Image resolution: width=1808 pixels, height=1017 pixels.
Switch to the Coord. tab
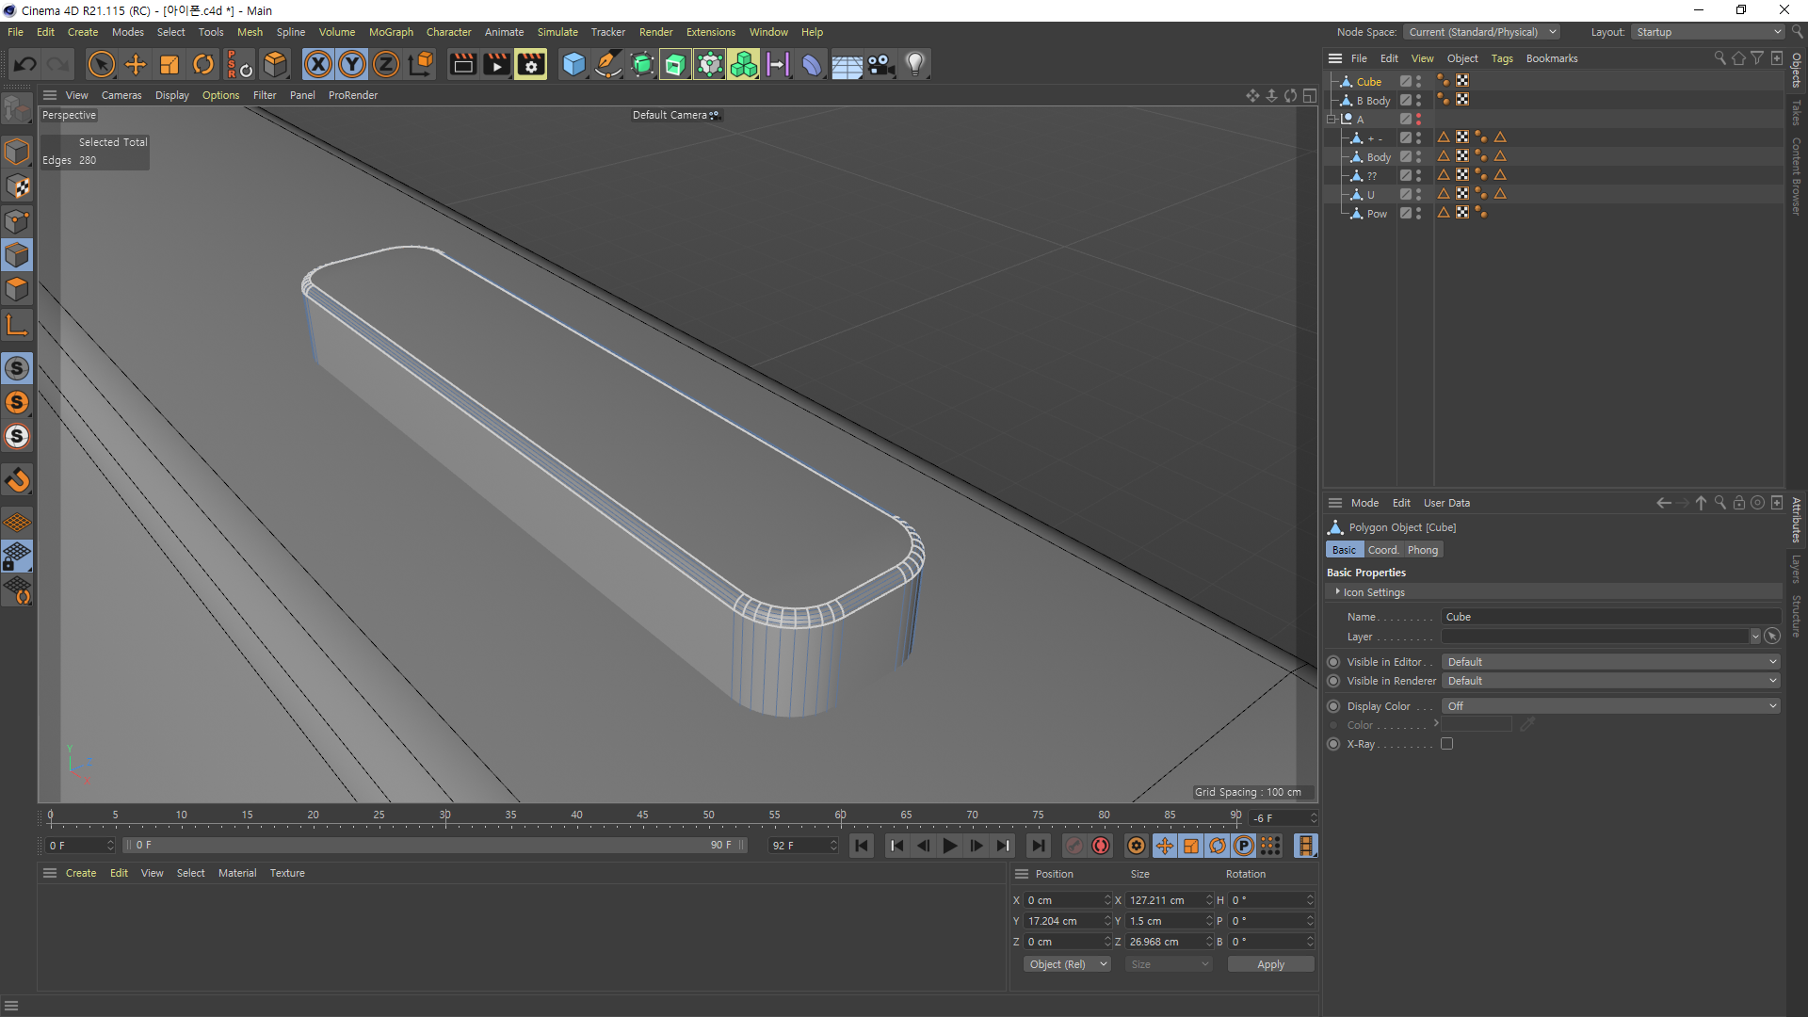1382,550
